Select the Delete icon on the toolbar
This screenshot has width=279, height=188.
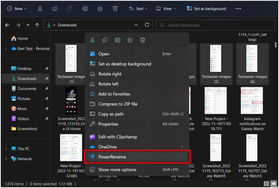(115, 8)
